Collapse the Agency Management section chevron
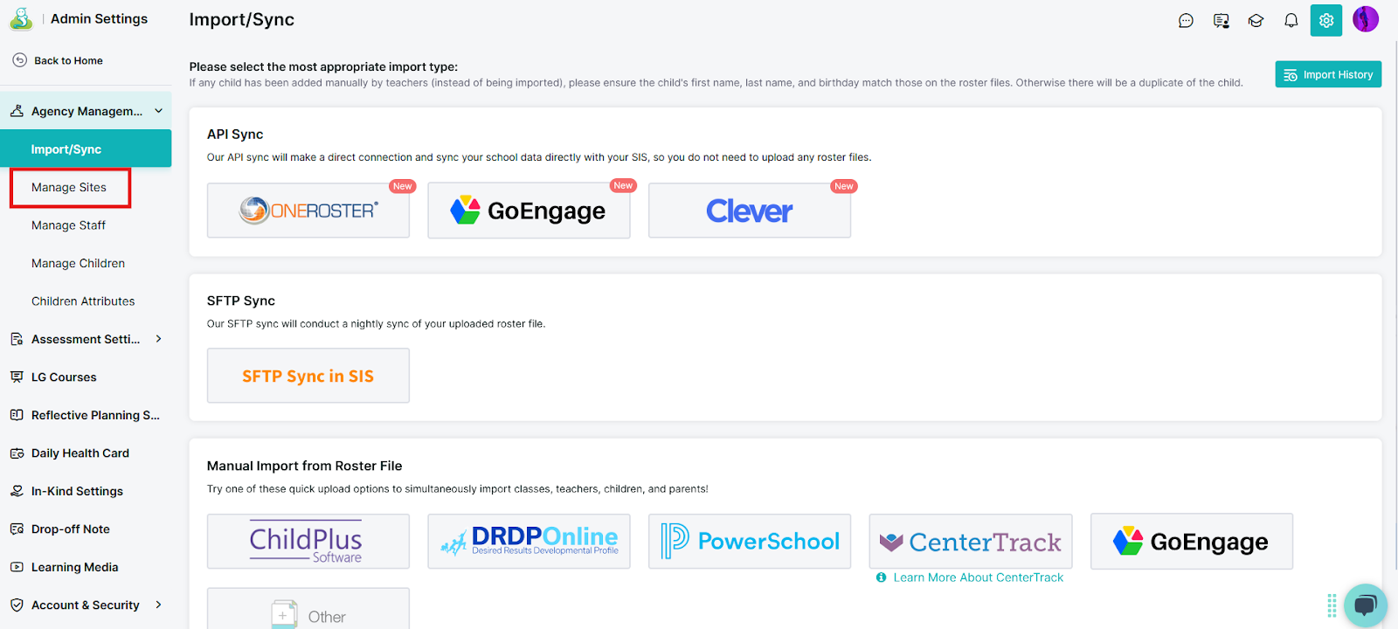Screen dimensions: 1398x629 (159, 111)
